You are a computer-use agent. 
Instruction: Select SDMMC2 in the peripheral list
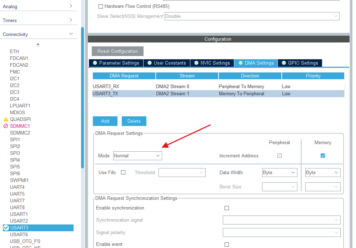click(x=20, y=133)
